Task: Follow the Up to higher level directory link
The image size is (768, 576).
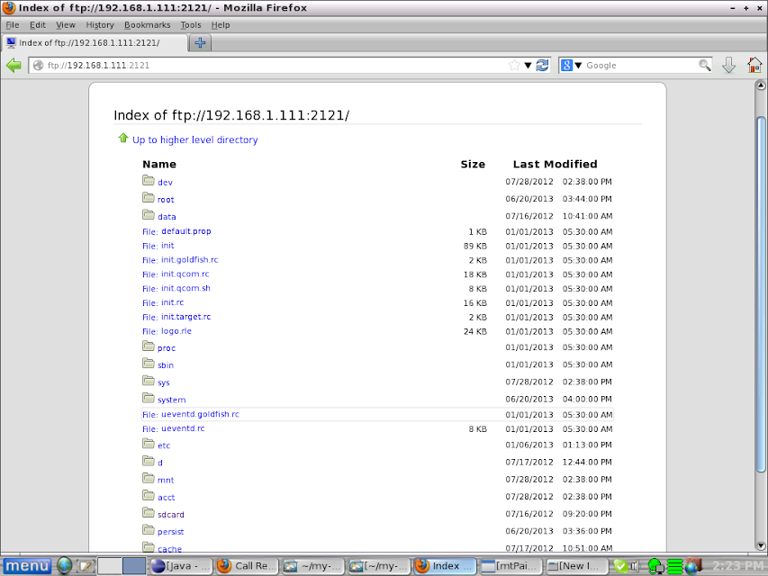Action: pos(194,140)
